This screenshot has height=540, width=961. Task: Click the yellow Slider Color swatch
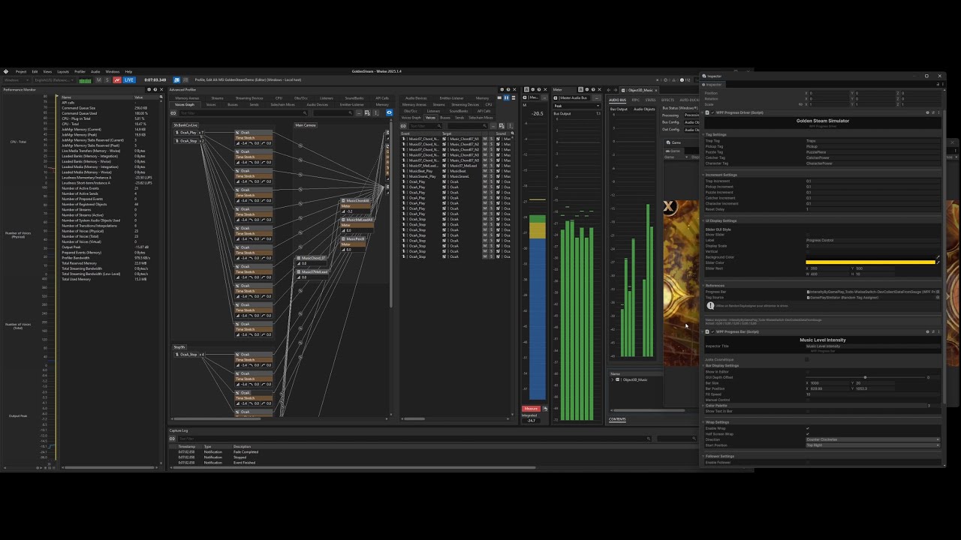(870, 262)
